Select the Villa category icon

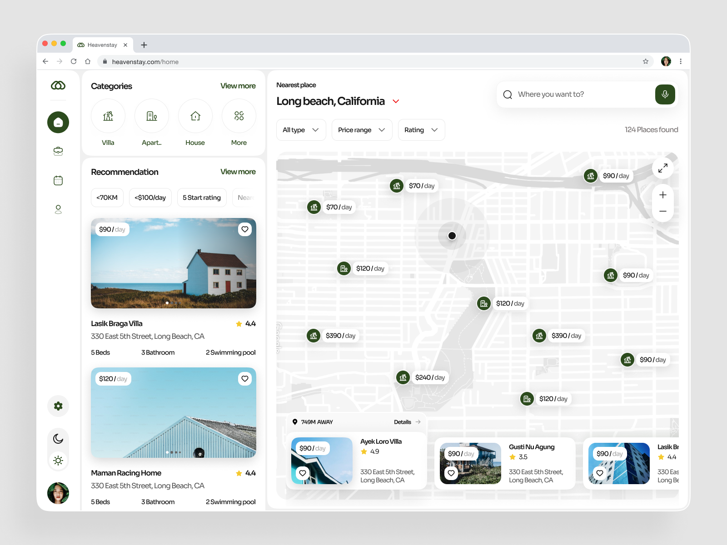tap(108, 116)
